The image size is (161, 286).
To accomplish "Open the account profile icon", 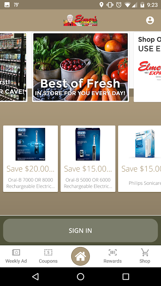I will point(150,20).
